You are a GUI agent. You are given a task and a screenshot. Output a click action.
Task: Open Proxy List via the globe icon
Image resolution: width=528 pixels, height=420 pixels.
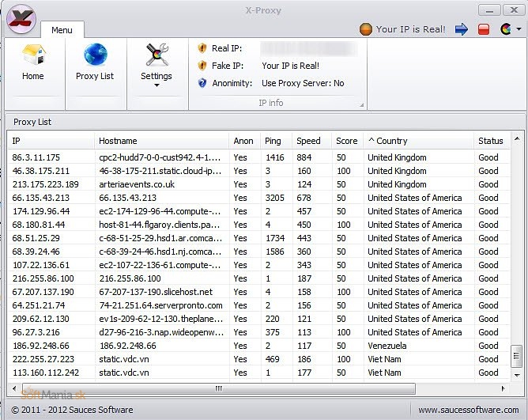95,55
